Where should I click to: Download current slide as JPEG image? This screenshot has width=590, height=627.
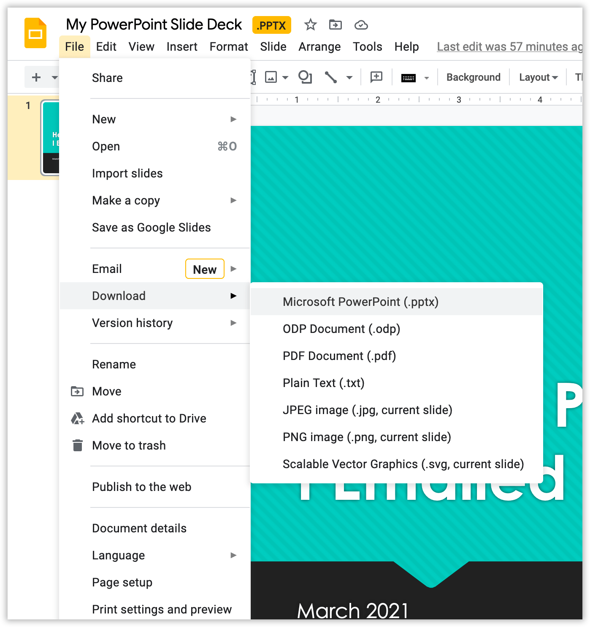(396, 410)
